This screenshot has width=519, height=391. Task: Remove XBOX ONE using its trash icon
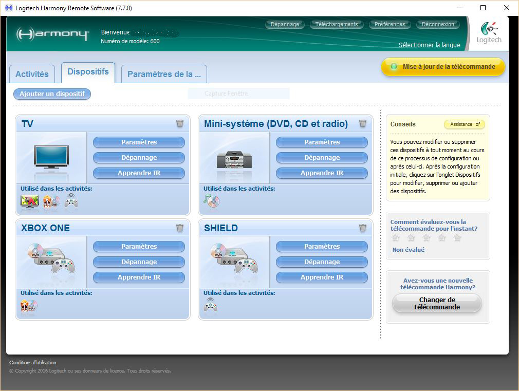click(180, 228)
